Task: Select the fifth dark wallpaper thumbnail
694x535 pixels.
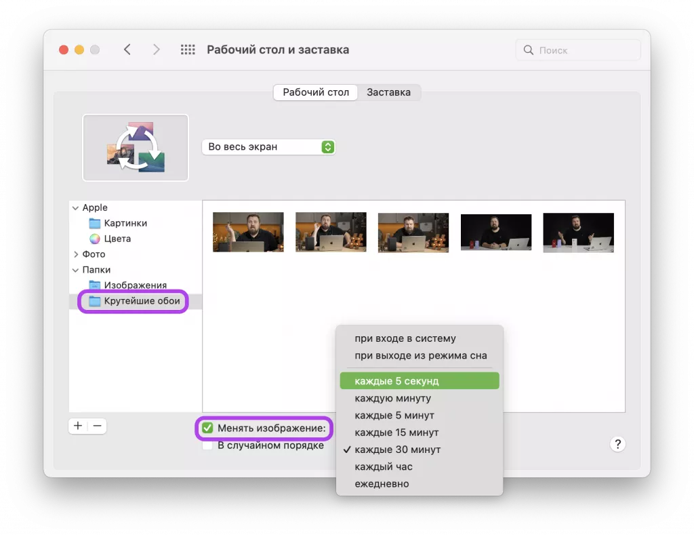Action: click(x=579, y=233)
